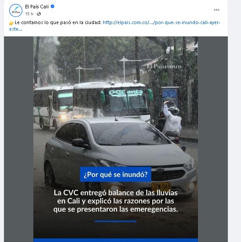The image size is (241, 242).
Task: Open the elpais.com.co article link
Action: coord(161,22)
